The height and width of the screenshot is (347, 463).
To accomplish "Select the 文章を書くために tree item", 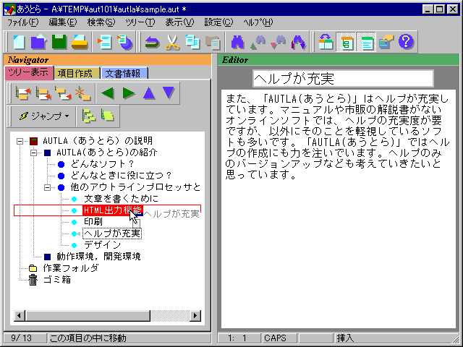I will tap(121, 199).
